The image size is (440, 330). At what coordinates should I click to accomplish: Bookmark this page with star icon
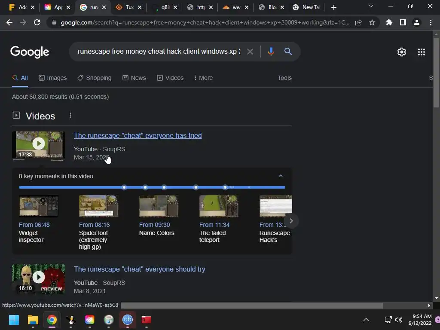[372, 22]
